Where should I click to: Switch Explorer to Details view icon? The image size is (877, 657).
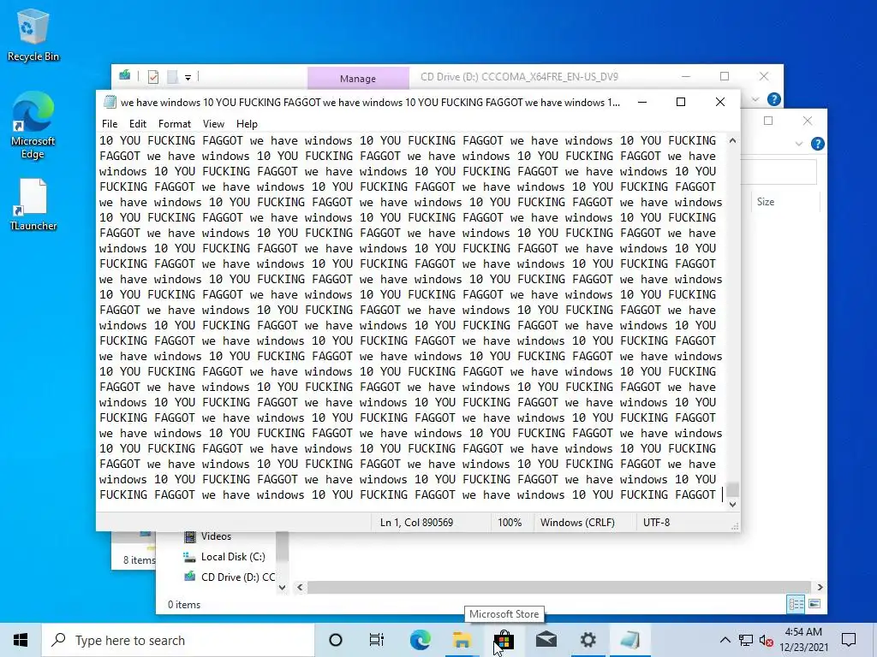(x=796, y=604)
